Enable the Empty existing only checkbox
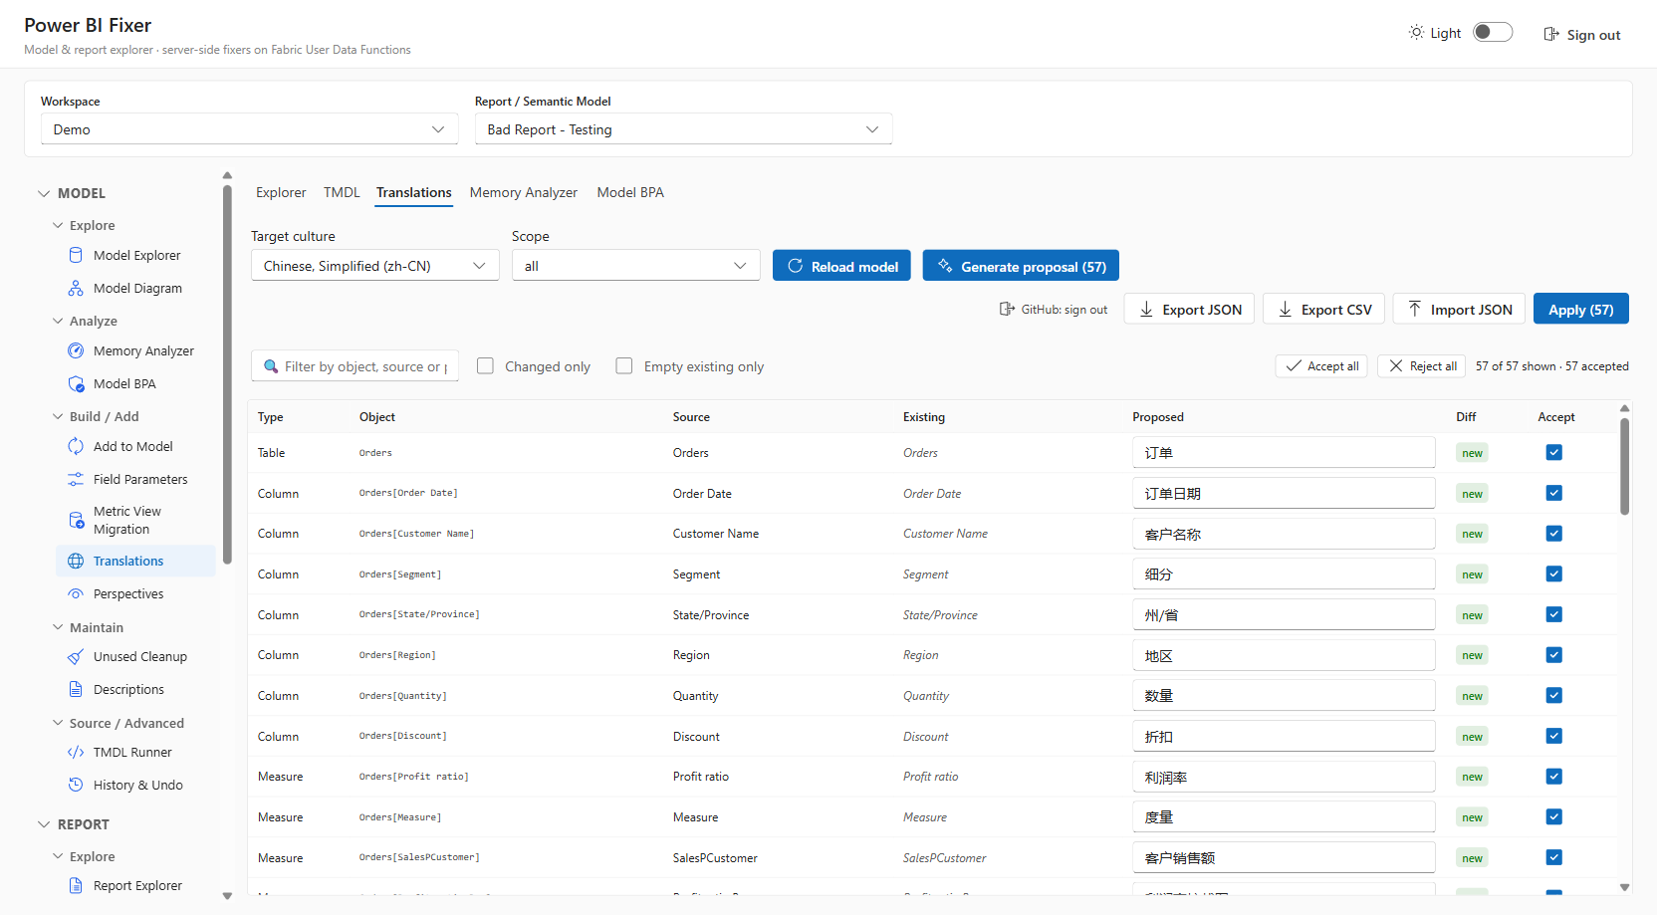This screenshot has width=1657, height=915. pos(624,365)
